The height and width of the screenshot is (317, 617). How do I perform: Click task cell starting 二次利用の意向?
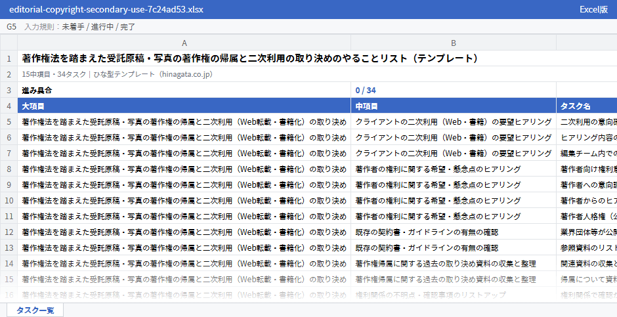587,121
